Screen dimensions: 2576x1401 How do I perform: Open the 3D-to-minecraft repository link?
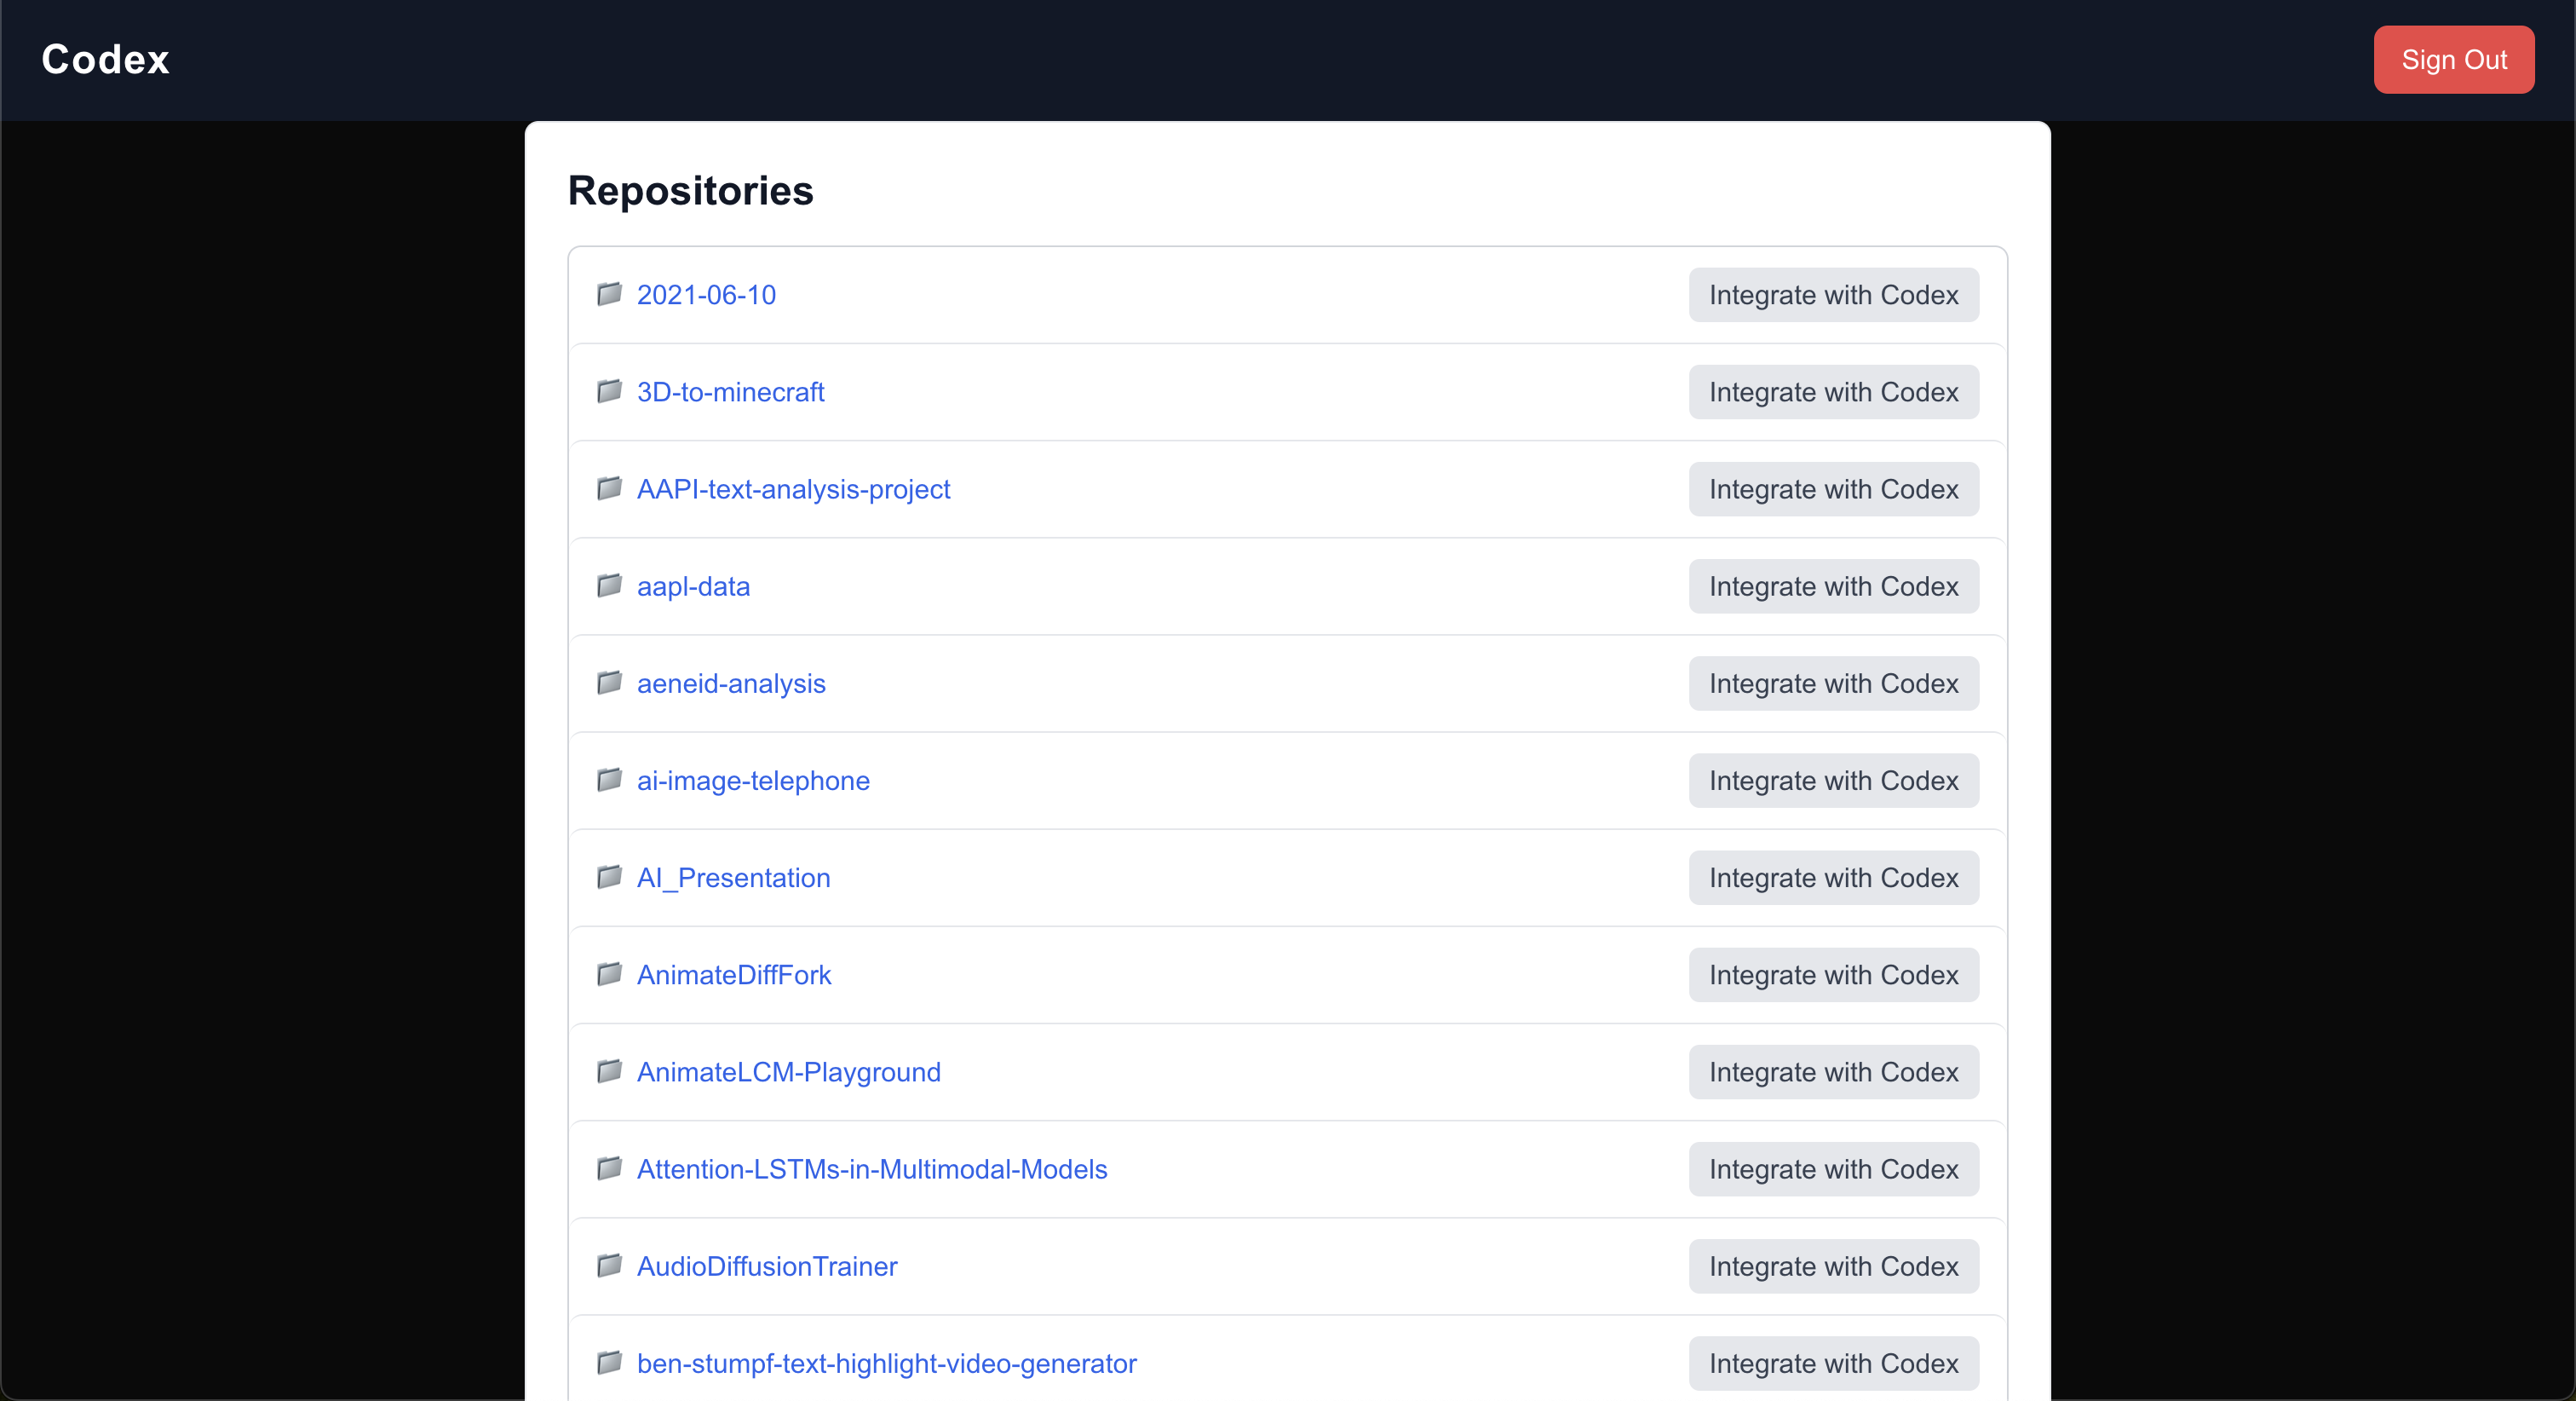coord(730,392)
